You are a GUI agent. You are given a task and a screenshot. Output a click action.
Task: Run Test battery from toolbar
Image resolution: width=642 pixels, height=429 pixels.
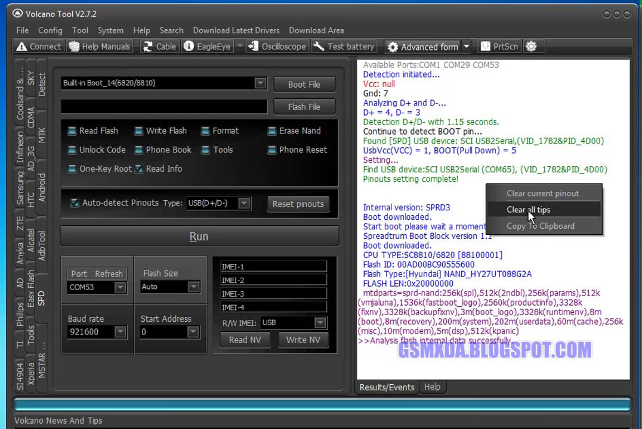[x=344, y=46]
